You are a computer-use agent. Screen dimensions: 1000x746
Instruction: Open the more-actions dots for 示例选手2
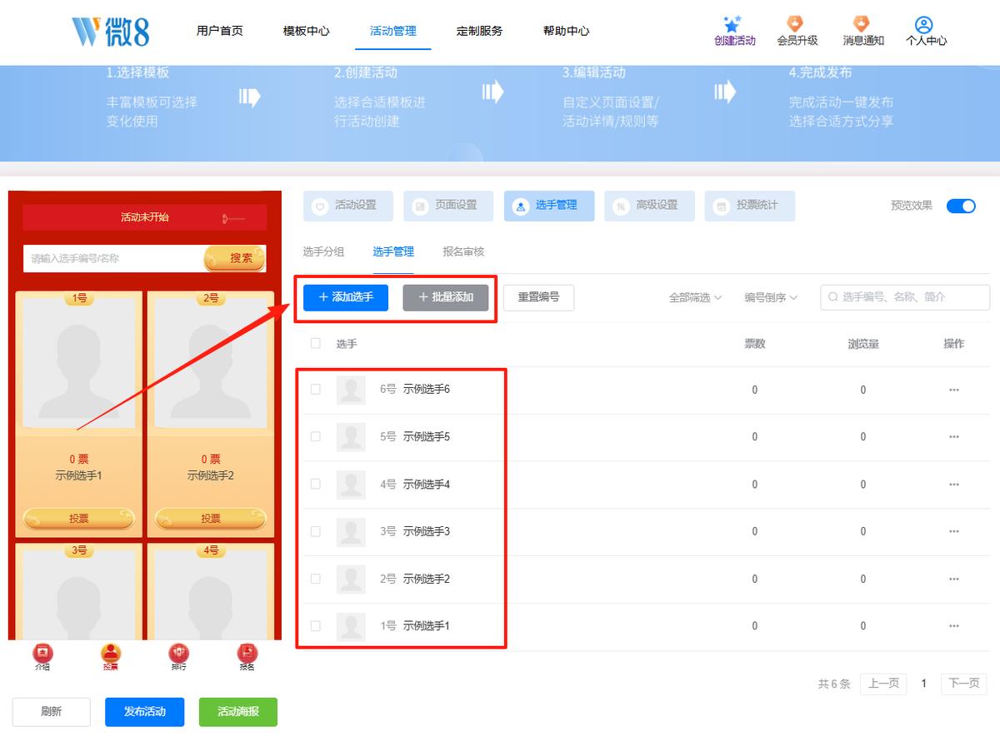coord(954,579)
